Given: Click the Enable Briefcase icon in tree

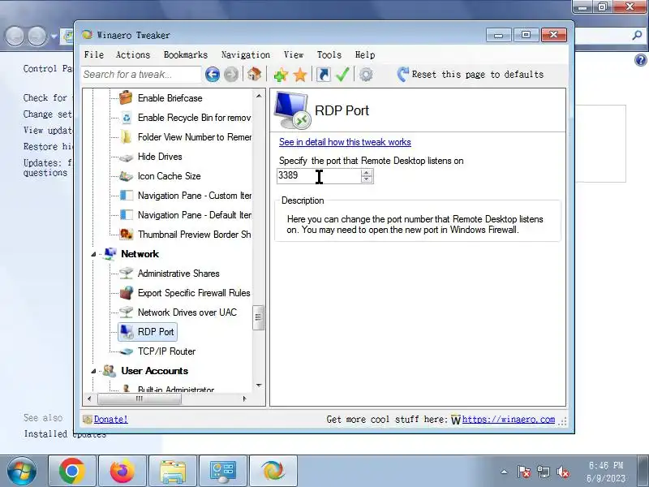Looking at the screenshot, I should [126, 97].
